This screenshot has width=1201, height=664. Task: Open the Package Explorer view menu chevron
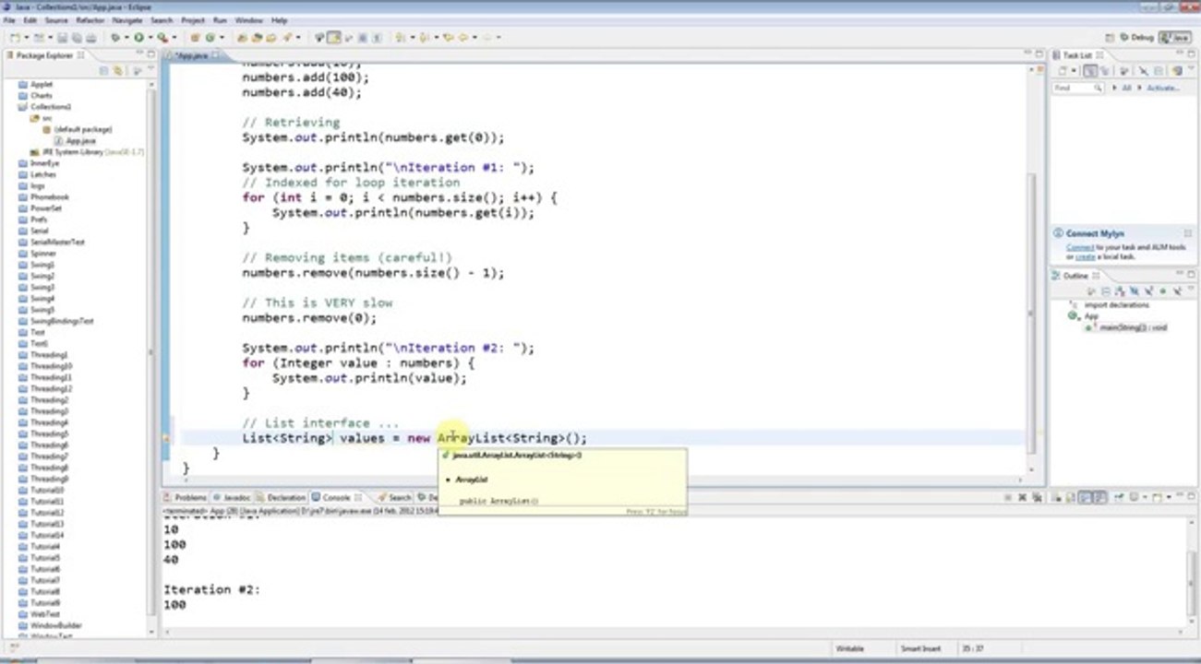pos(150,69)
